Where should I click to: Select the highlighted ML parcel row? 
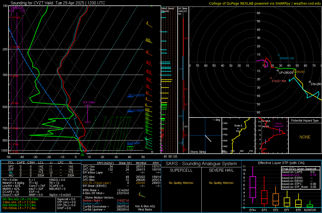point(41,172)
